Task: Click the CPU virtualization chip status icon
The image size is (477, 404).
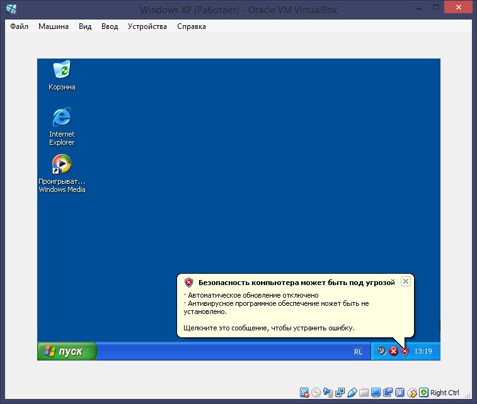Action: [x=399, y=393]
